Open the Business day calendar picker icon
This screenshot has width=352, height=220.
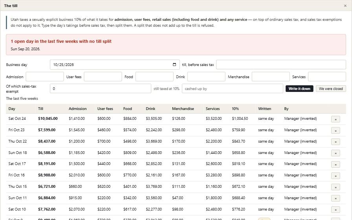pos(174,65)
